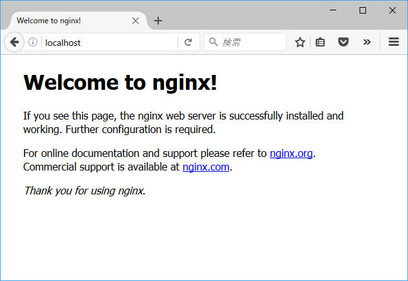Click the 検索 search field
This screenshot has width=408, height=281.
[x=245, y=42]
